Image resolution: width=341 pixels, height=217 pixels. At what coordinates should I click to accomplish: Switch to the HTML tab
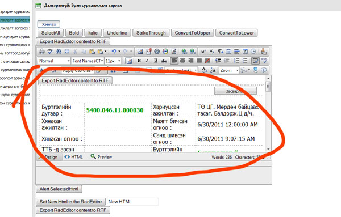(73, 157)
